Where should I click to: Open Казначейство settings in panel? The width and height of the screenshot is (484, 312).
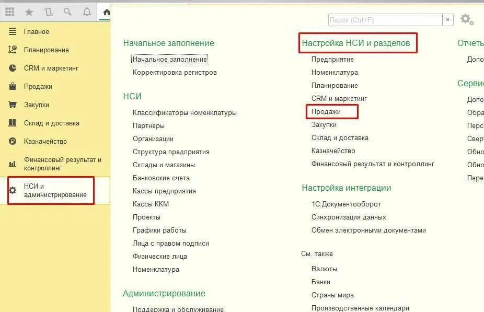point(333,151)
